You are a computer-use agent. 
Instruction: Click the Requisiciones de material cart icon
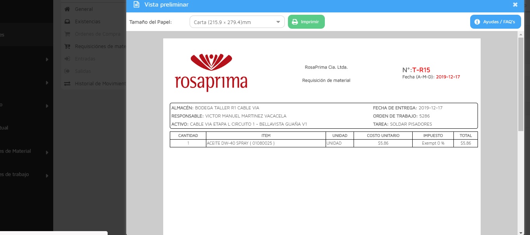(67, 46)
